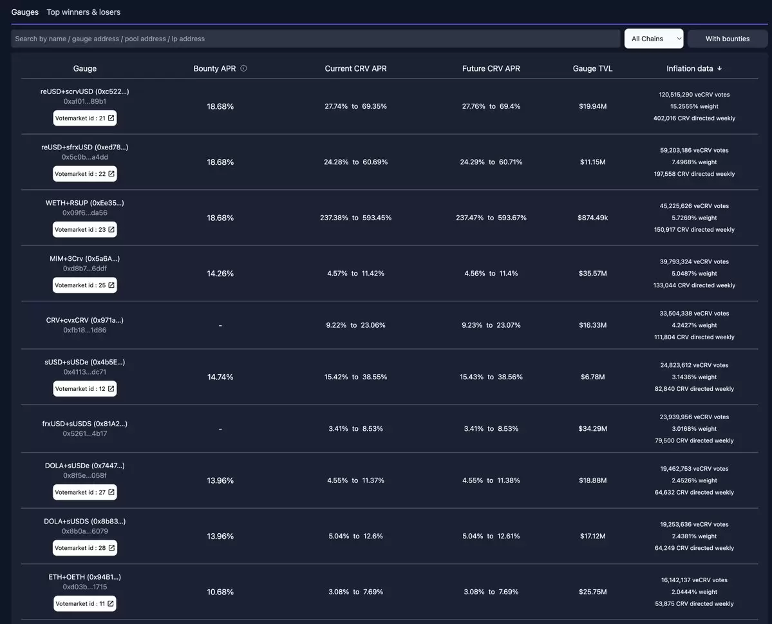772x624 pixels.
Task: Select the 14.74% Bounty APR value
Action: pyautogui.click(x=220, y=377)
